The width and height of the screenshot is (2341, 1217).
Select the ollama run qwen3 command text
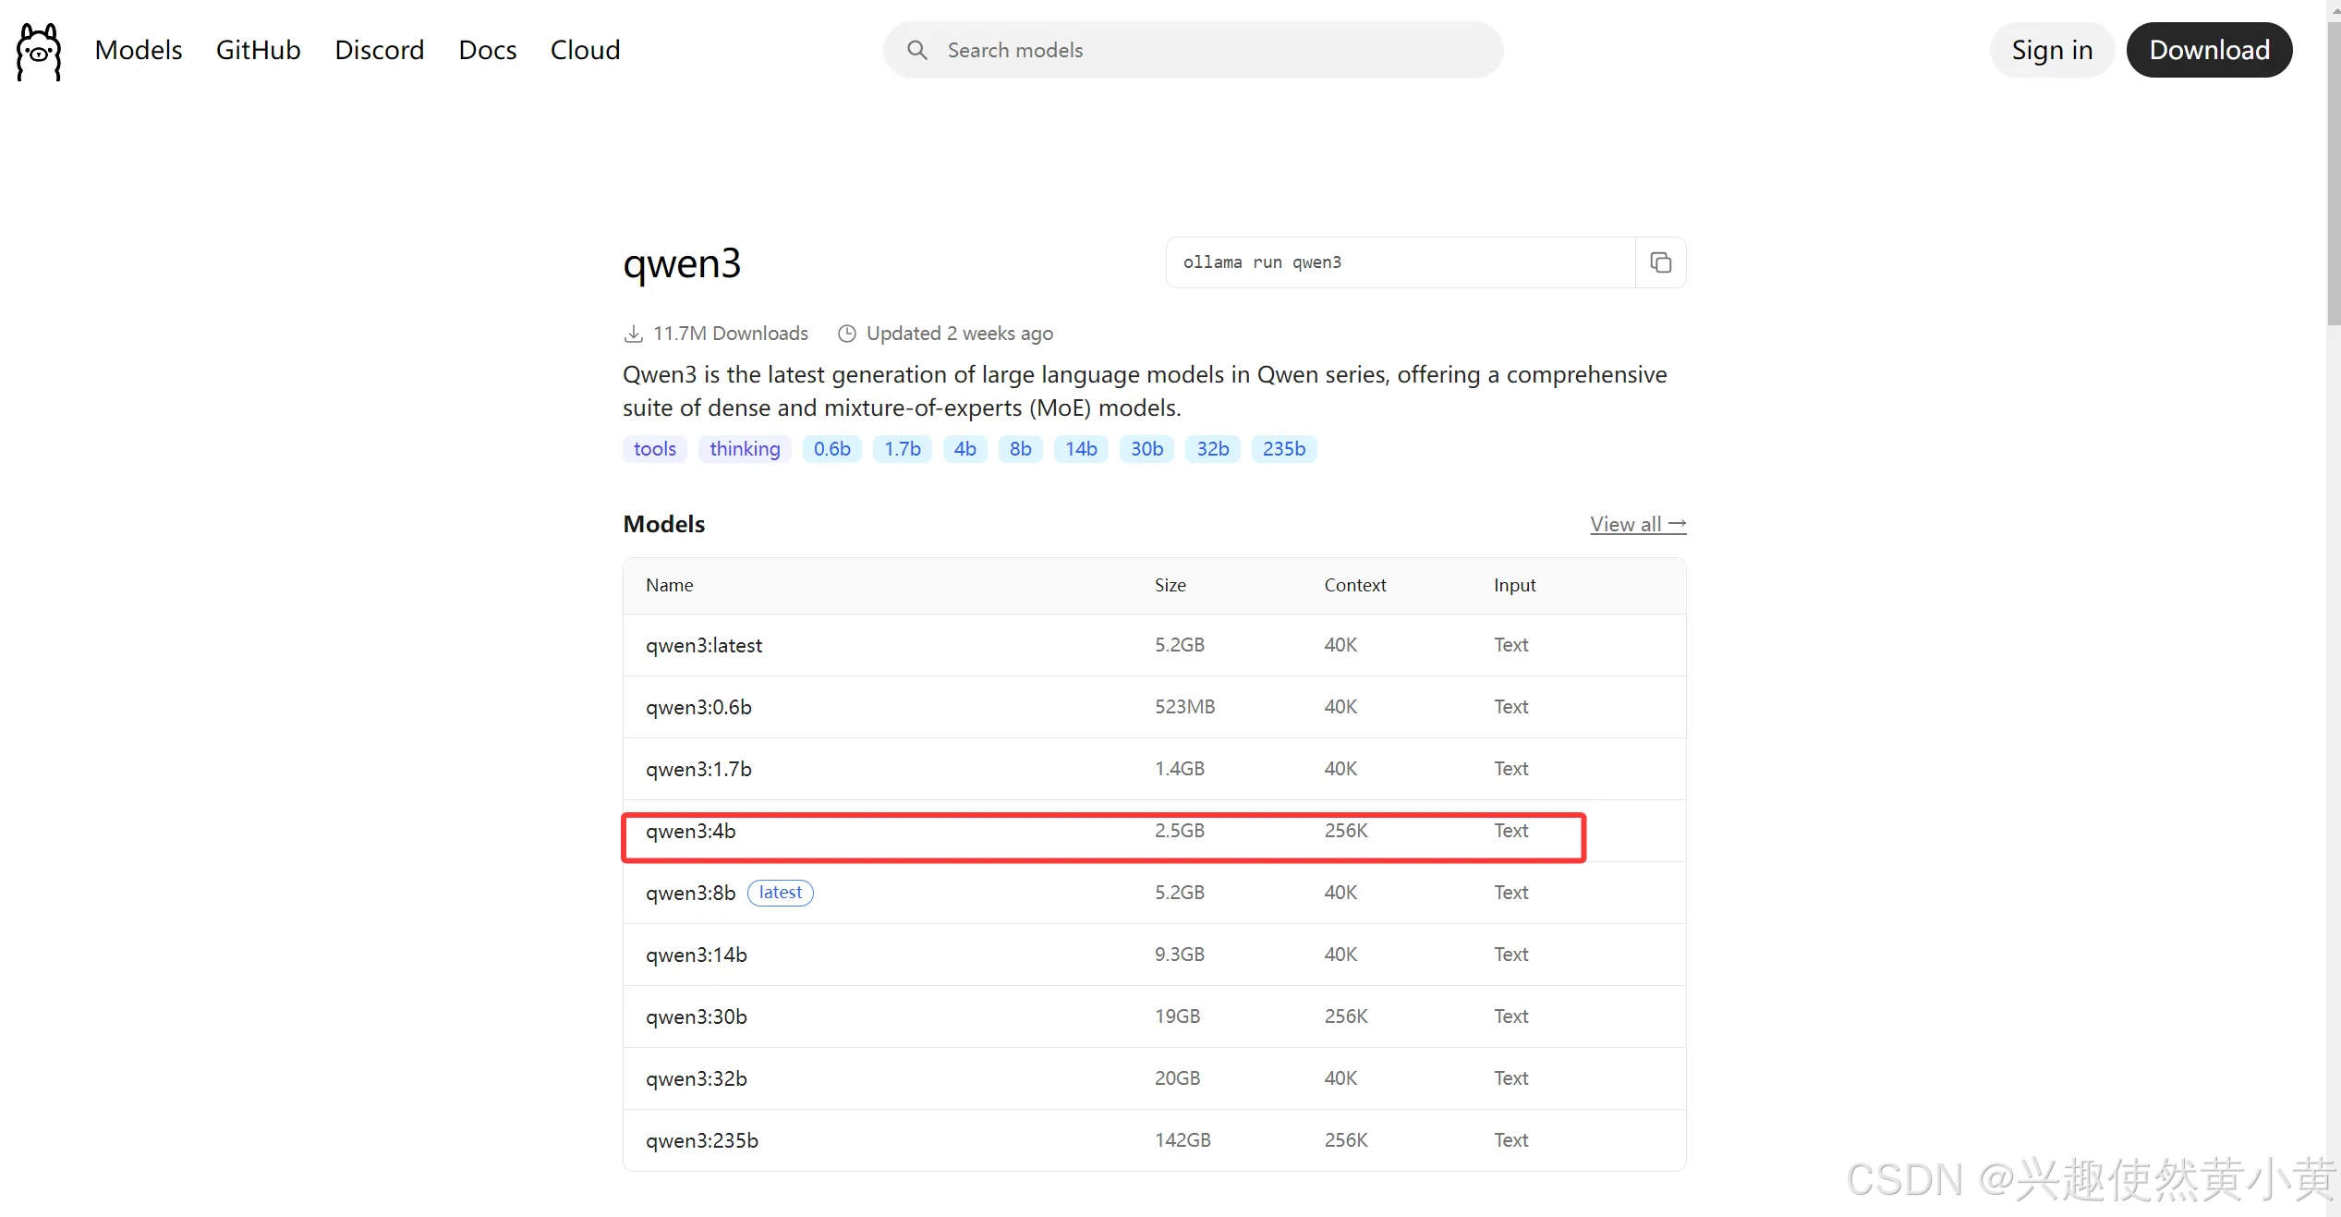tap(1262, 262)
